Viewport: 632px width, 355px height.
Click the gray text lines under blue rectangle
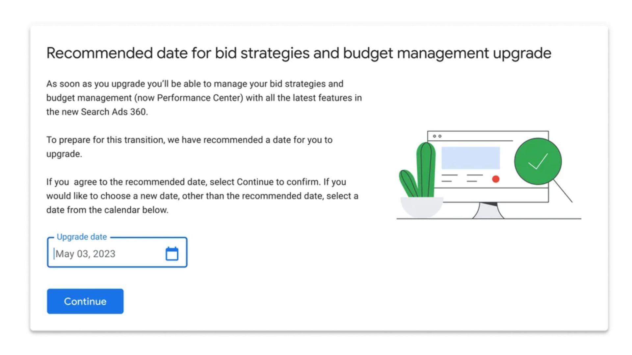[462, 178]
